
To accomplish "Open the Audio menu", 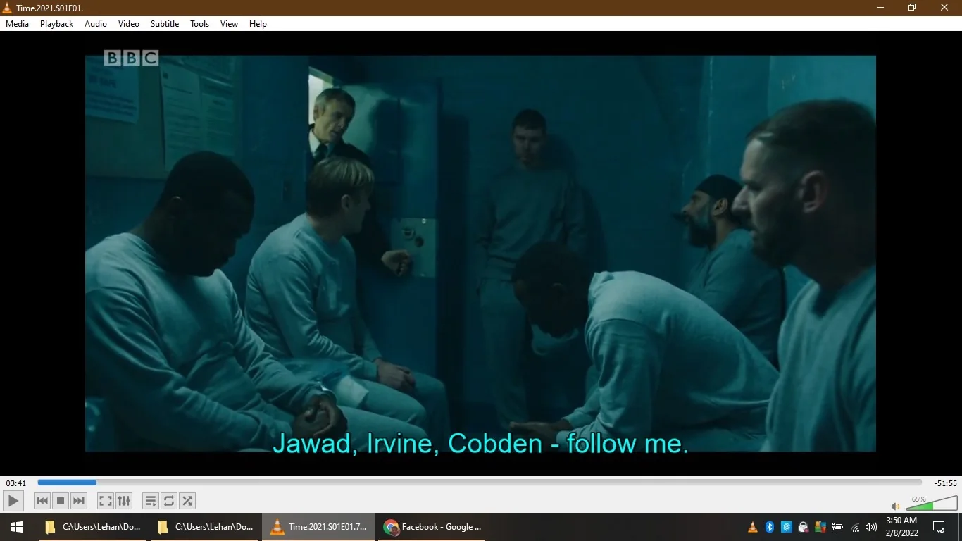I will (96, 24).
